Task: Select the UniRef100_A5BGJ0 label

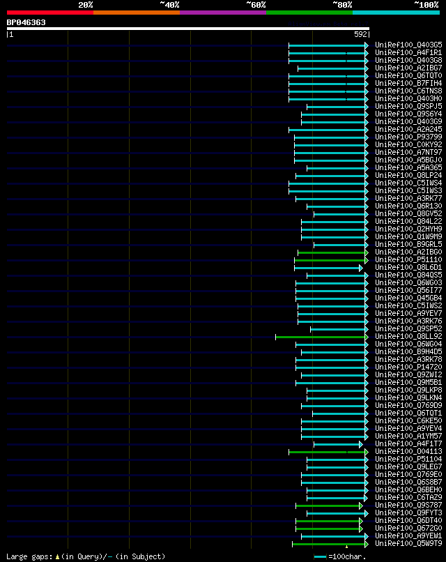Action: click(408, 160)
